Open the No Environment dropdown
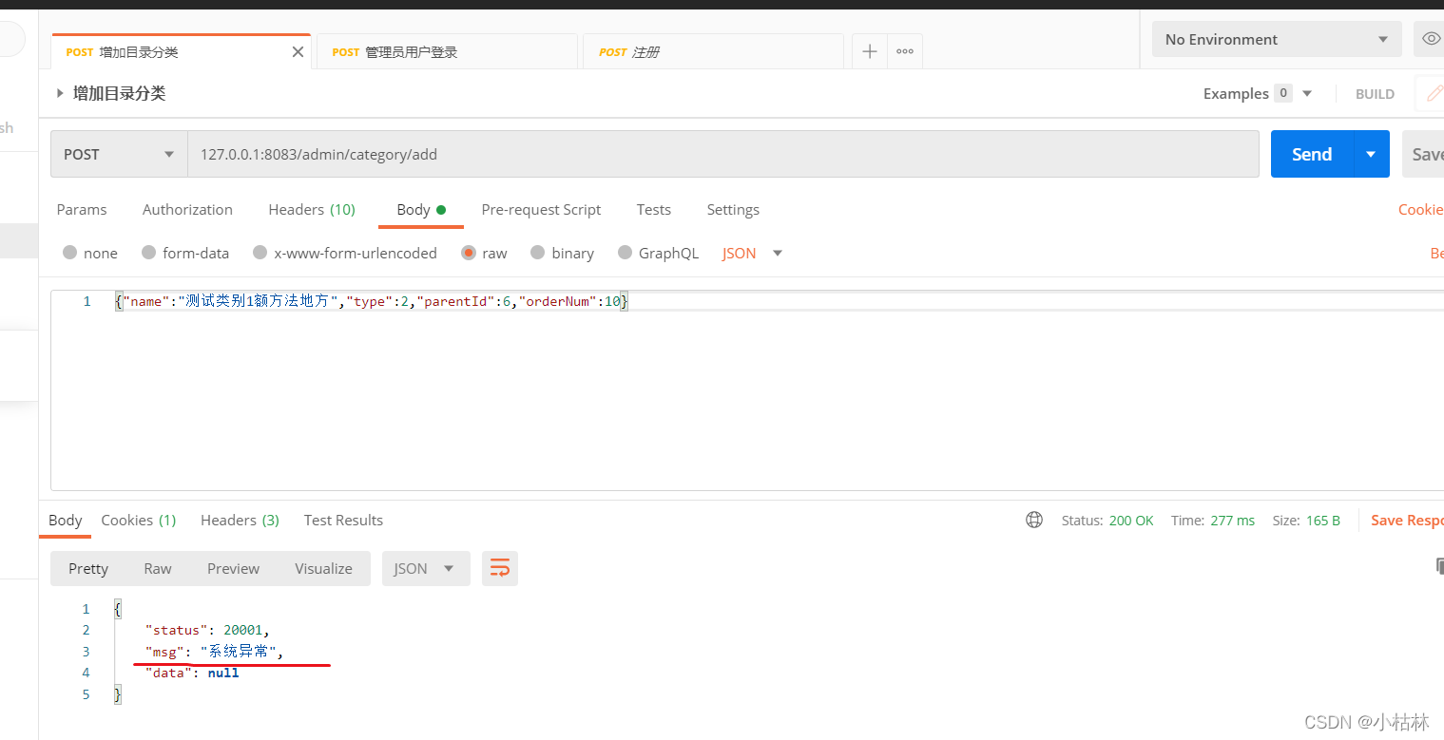 point(1276,39)
